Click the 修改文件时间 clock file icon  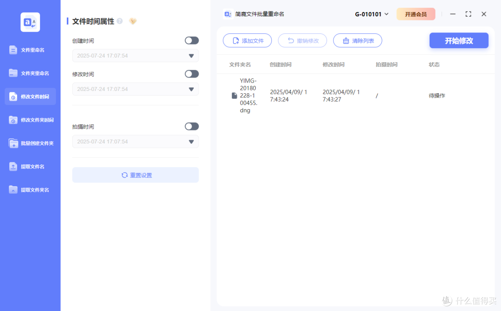click(13, 97)
